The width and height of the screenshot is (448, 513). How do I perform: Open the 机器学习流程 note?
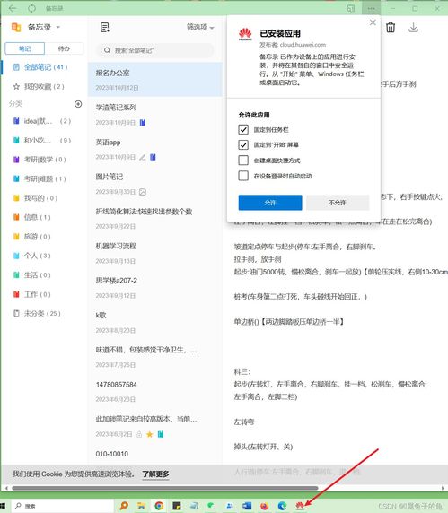tap(154, 253)
